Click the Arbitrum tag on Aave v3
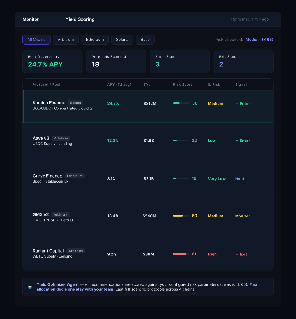This screenshot has width=296, height=319. click(x=61, y=138)
